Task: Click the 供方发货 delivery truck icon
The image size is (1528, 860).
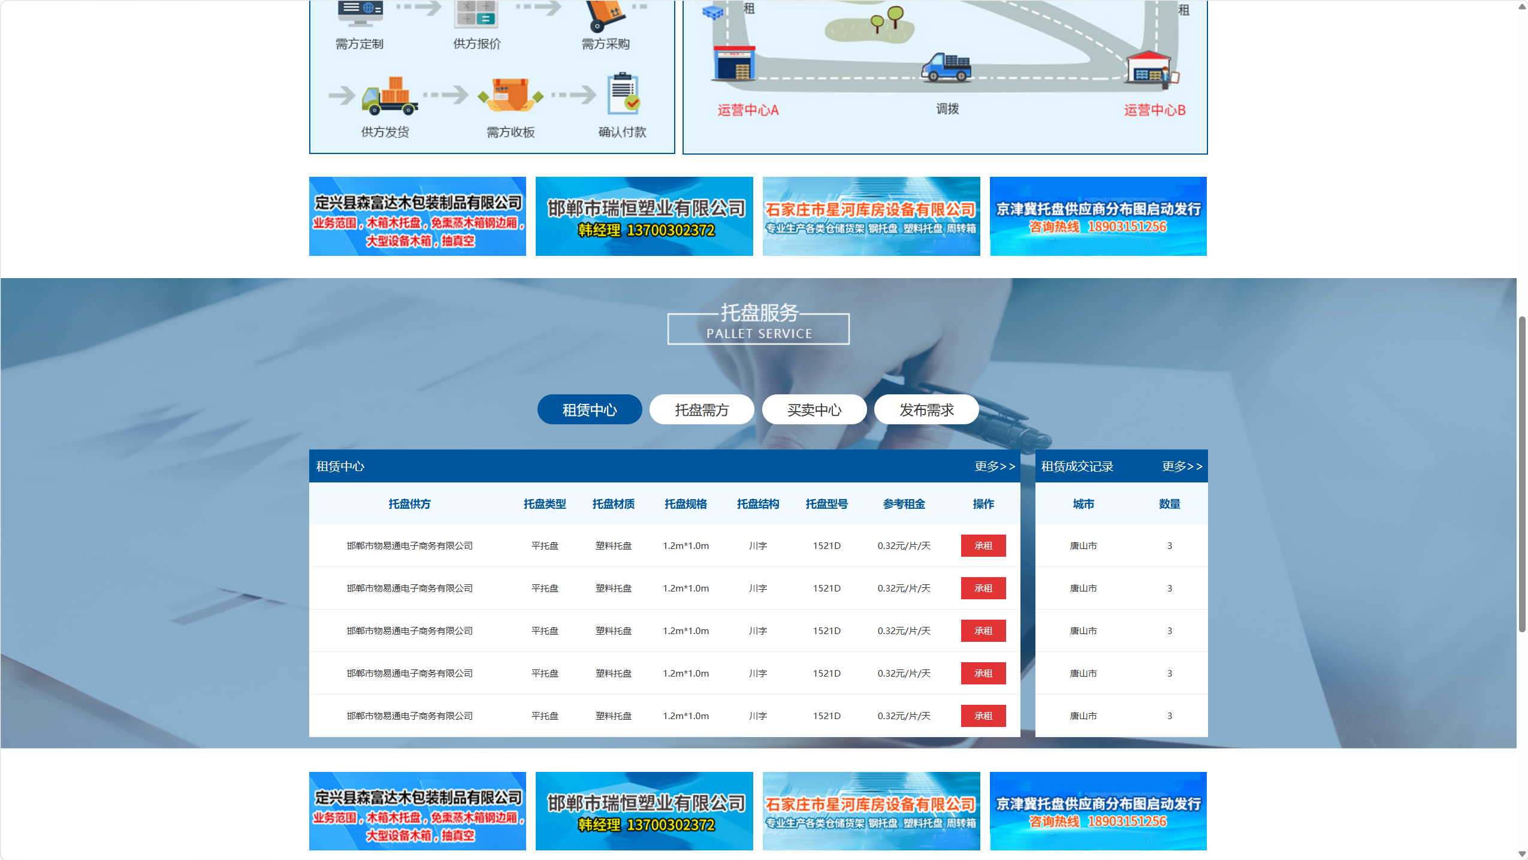Action: pos(389,96)
